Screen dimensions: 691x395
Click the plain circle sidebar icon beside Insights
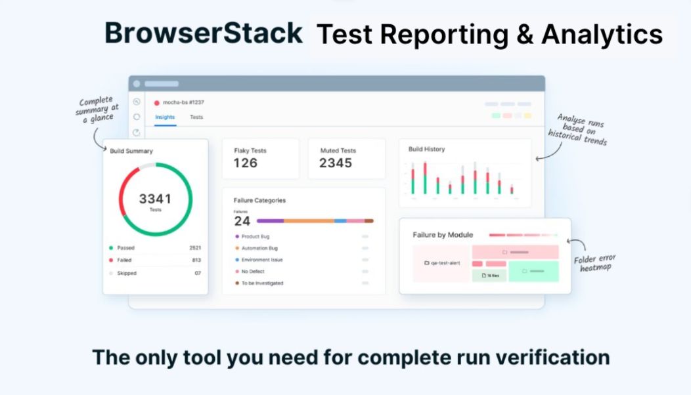click(137, 117)
